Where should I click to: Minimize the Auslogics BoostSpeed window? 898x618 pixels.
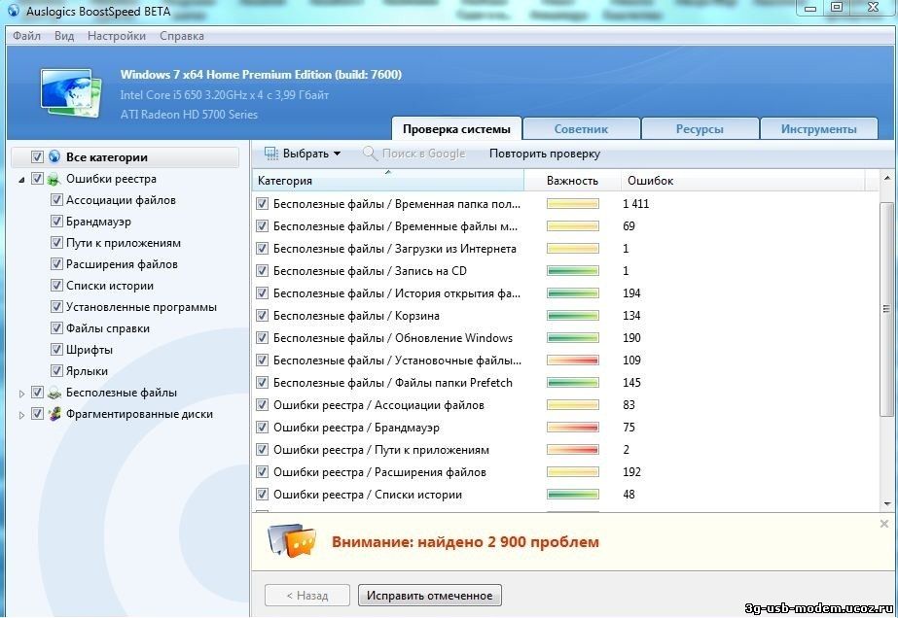[810, 8]
